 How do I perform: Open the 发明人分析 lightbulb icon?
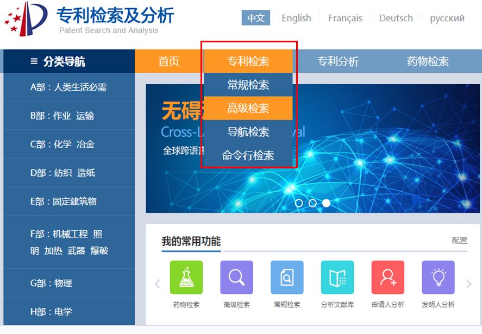(437, 277)
